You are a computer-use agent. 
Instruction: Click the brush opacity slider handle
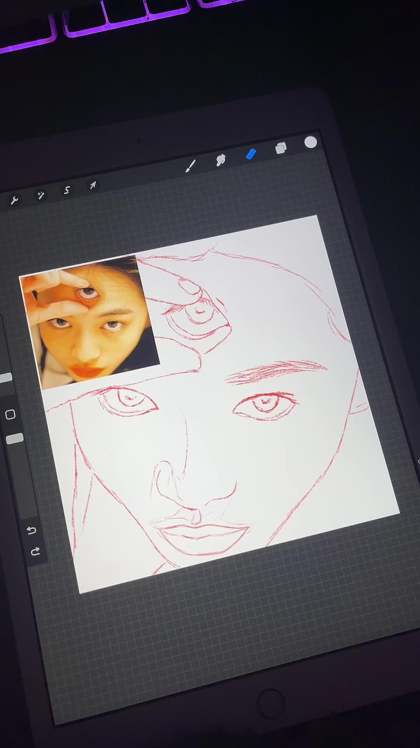(x=15, y=439)
